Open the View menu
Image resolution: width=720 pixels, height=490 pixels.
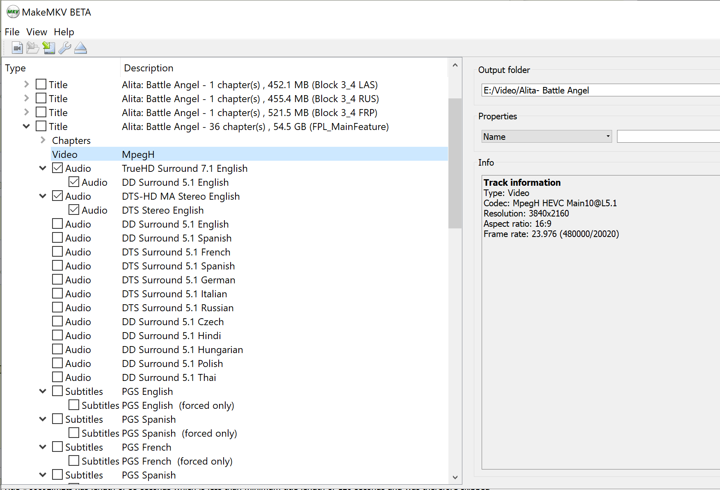pyautogui.click(x=37, y=32)
